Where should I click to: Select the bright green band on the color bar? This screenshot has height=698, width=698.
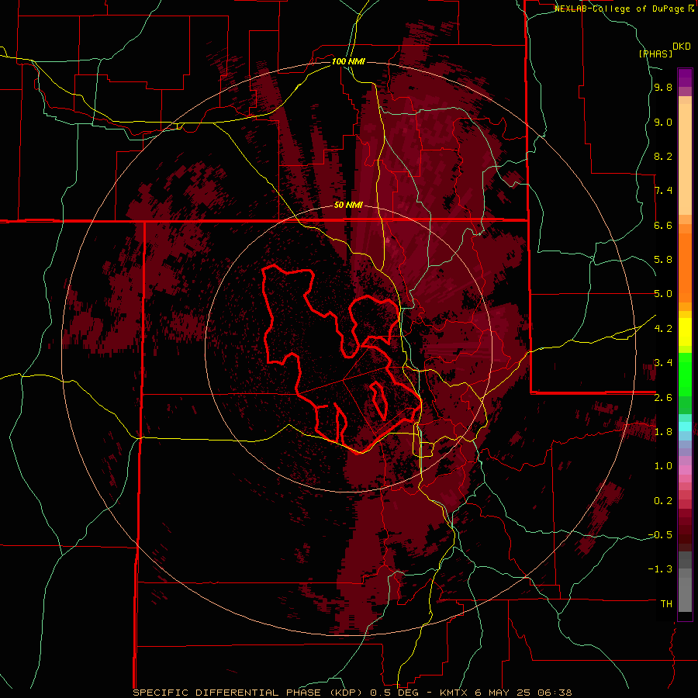(685, 375)
